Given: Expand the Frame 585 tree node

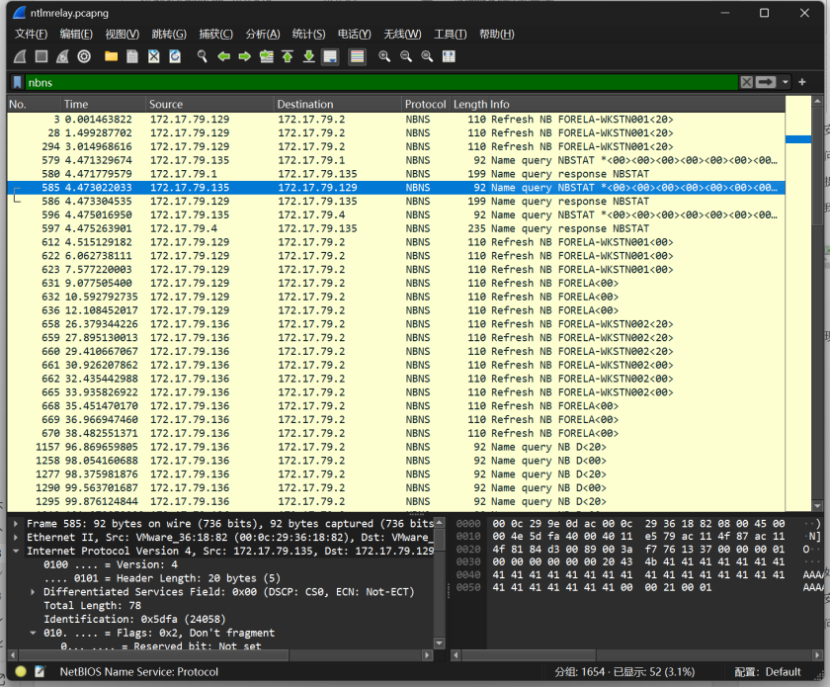Looking at the screenshot, I should click(17, 524).
